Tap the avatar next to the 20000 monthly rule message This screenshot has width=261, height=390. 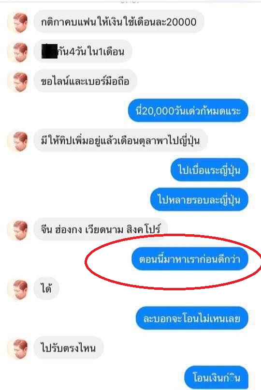(17, 22)
